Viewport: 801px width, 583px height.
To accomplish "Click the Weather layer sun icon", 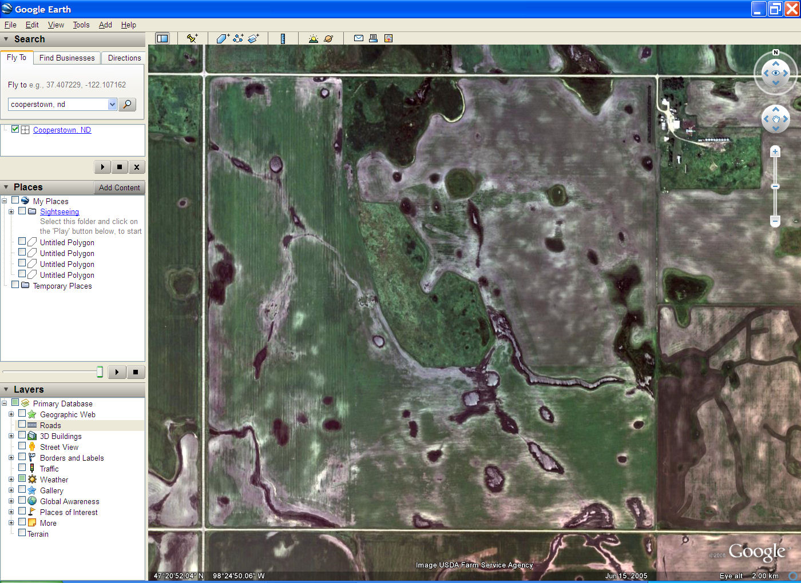I will [x=33, y=480].
